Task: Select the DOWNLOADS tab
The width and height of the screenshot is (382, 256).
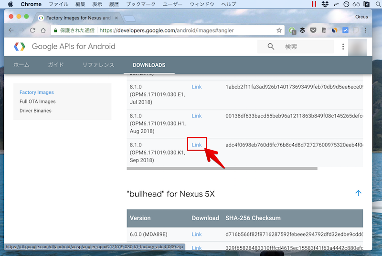Action: coord(149,65)
